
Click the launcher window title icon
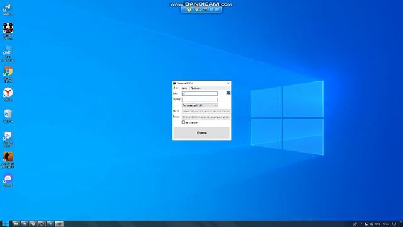click(174, 83)
